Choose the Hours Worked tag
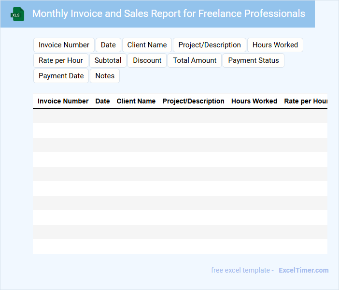 coord(275,45)
